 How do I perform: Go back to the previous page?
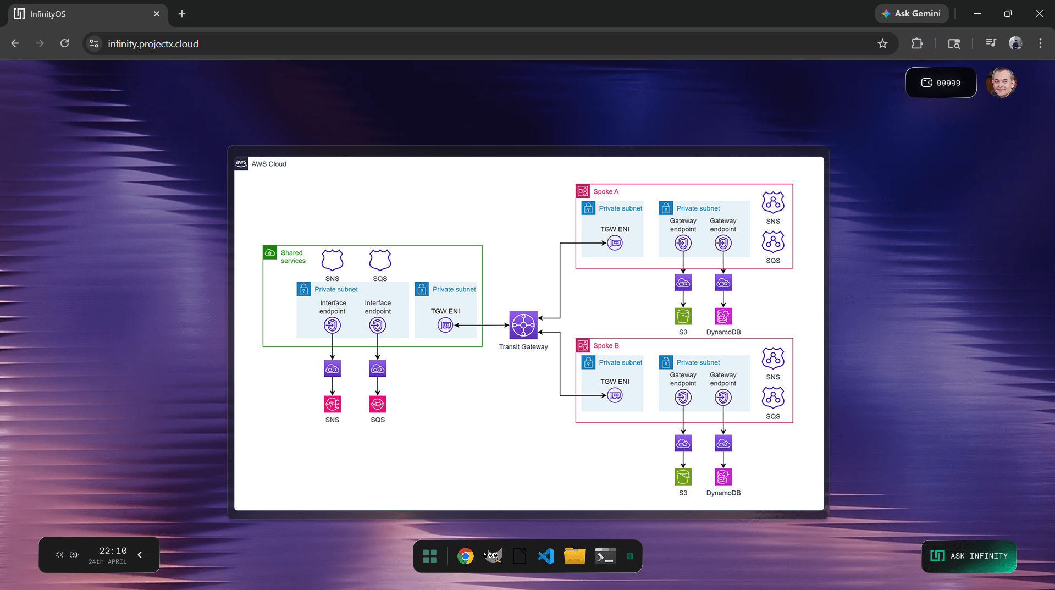15,43
